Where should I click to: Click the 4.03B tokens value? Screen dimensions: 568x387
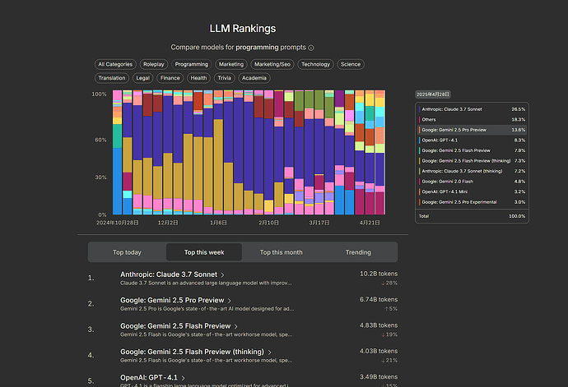point(379,351)
